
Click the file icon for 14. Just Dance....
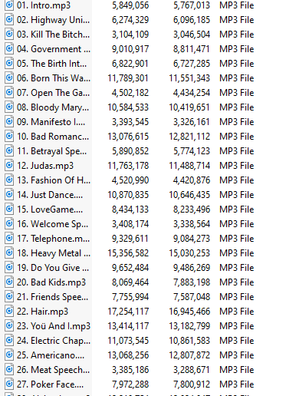[x=9, y=194]
